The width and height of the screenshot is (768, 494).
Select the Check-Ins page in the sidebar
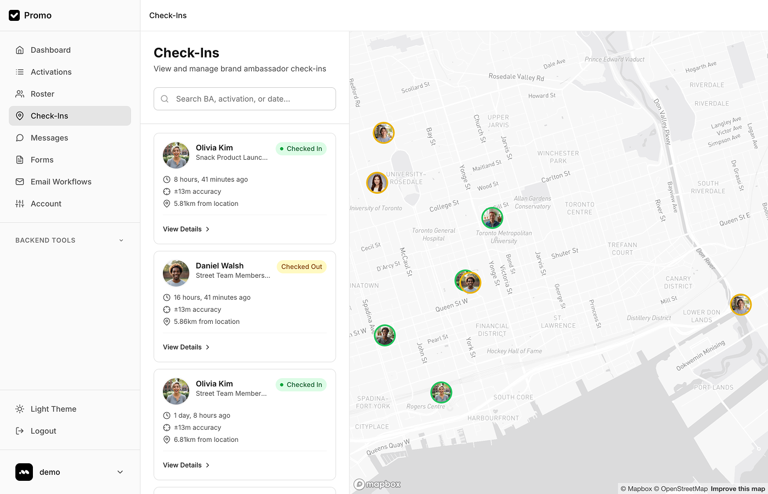tap(50, 116)
